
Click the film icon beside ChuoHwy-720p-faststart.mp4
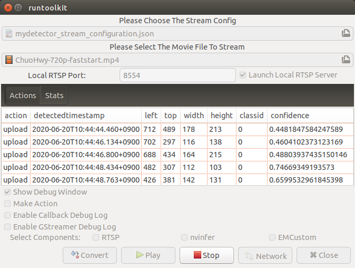click(9, 60)
